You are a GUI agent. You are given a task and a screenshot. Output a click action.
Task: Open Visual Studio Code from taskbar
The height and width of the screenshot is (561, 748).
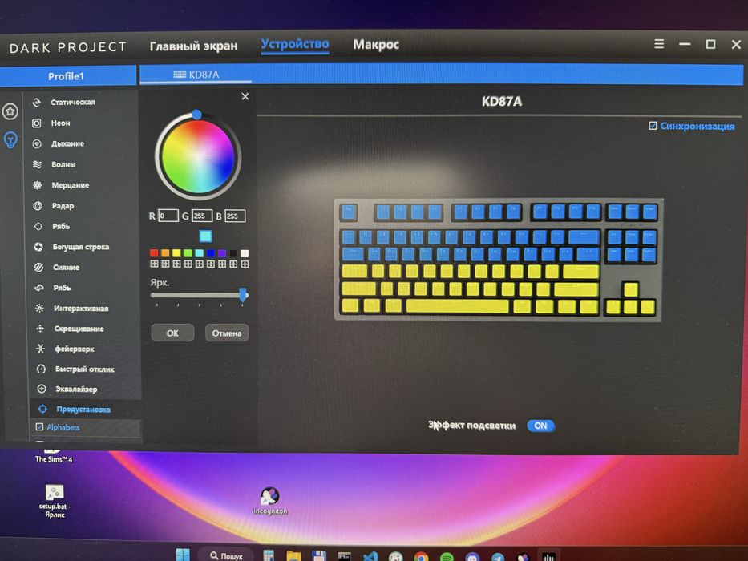[370, 556]
